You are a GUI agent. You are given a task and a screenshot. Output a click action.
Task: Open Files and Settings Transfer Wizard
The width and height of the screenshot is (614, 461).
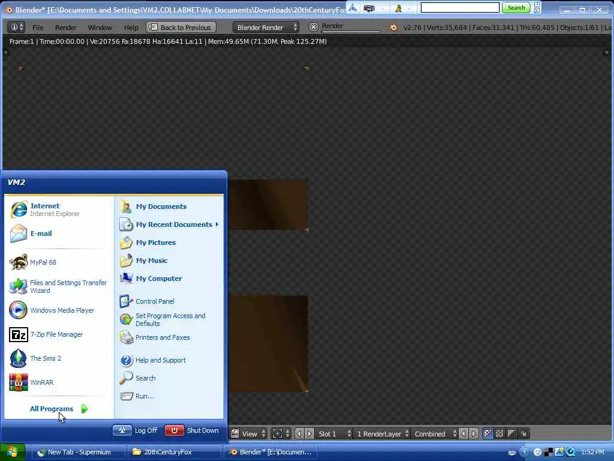click(x=59, y=286)
